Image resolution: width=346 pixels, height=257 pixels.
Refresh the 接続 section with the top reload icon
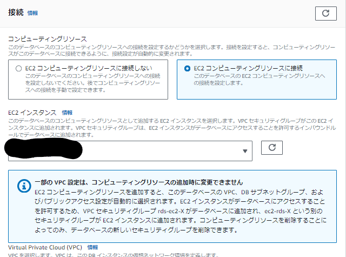coord(325,14)
